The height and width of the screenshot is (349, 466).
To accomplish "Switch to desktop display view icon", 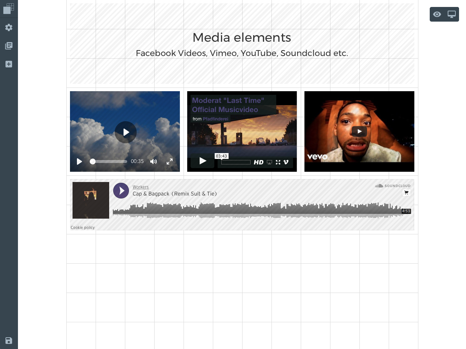I will point(452,14).
